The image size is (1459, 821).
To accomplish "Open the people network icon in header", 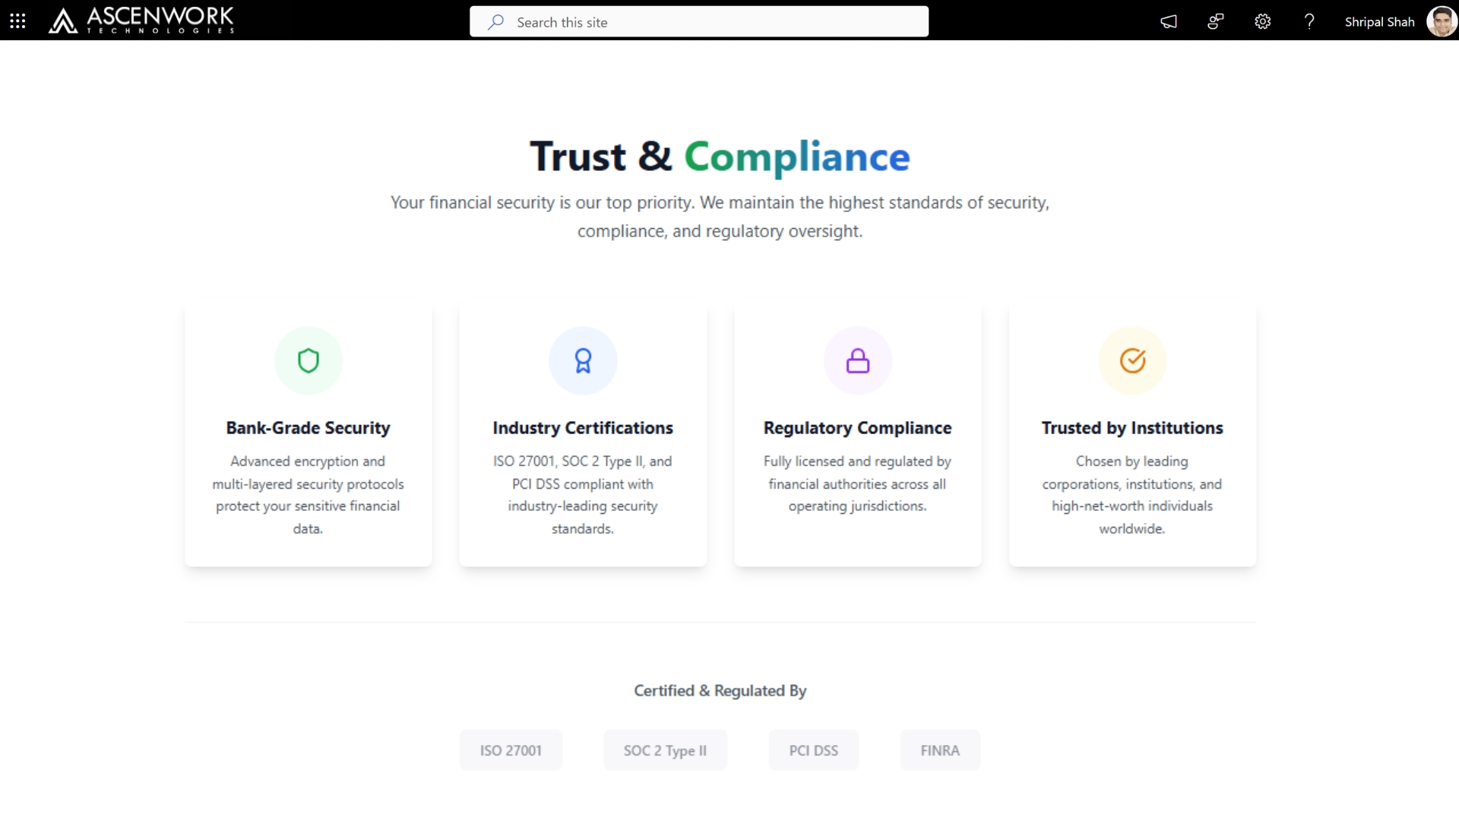I will 1216,21.
